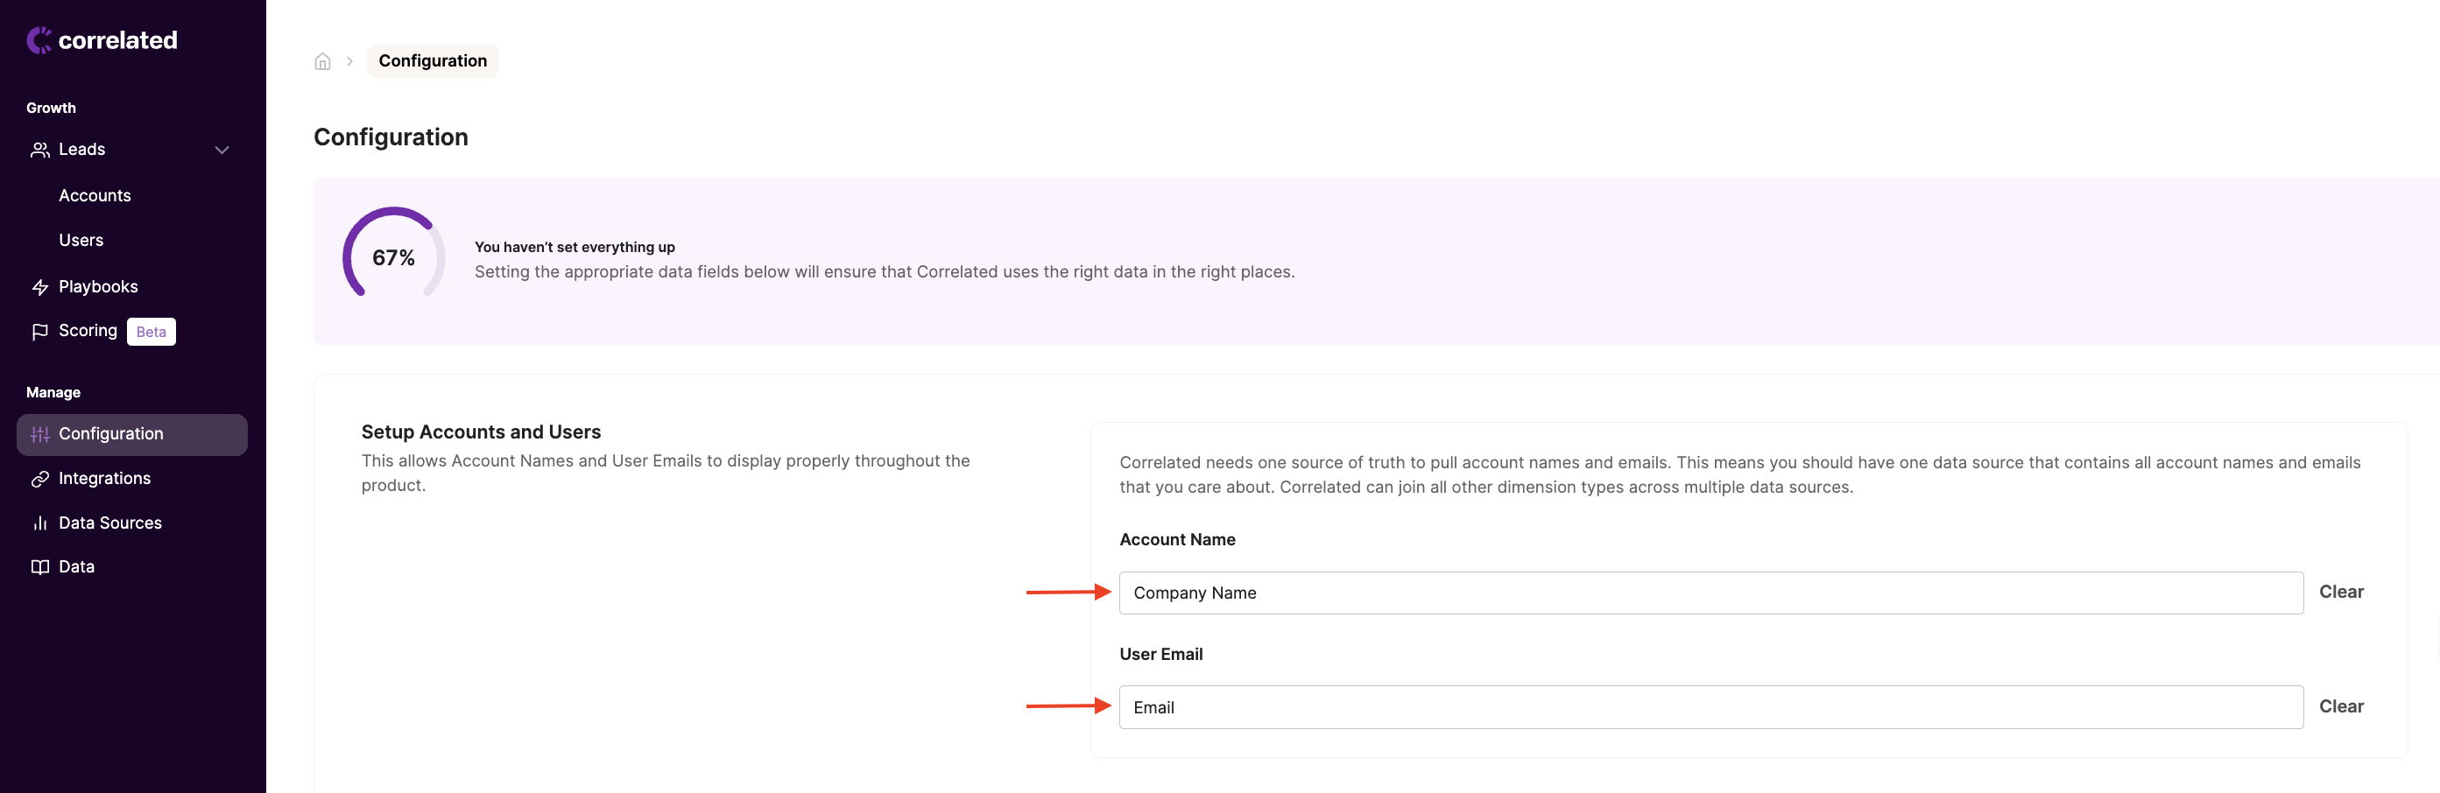The width and height of the screenshot is (2440, 793).
Task: Open the User Email field selector
Action: pyautogui.click(x=1710, y=707)
